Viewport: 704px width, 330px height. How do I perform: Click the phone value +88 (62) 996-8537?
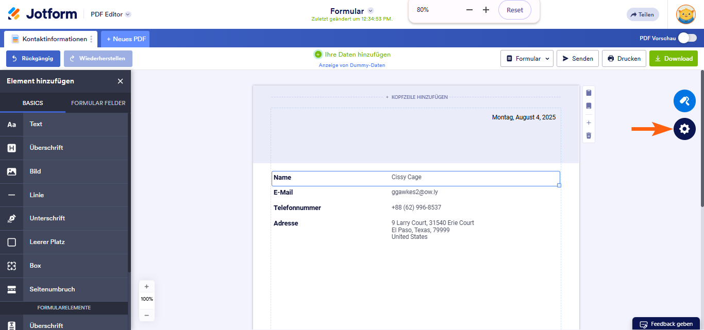[x=416, y=207]
